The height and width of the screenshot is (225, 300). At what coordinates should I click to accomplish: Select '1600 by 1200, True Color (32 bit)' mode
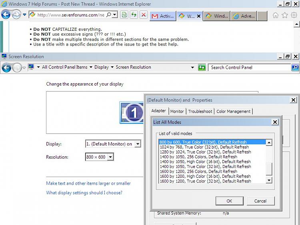pos(212,181)
